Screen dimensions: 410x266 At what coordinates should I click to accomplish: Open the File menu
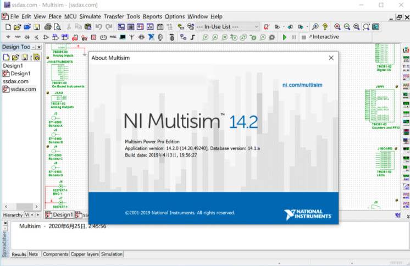14,16
